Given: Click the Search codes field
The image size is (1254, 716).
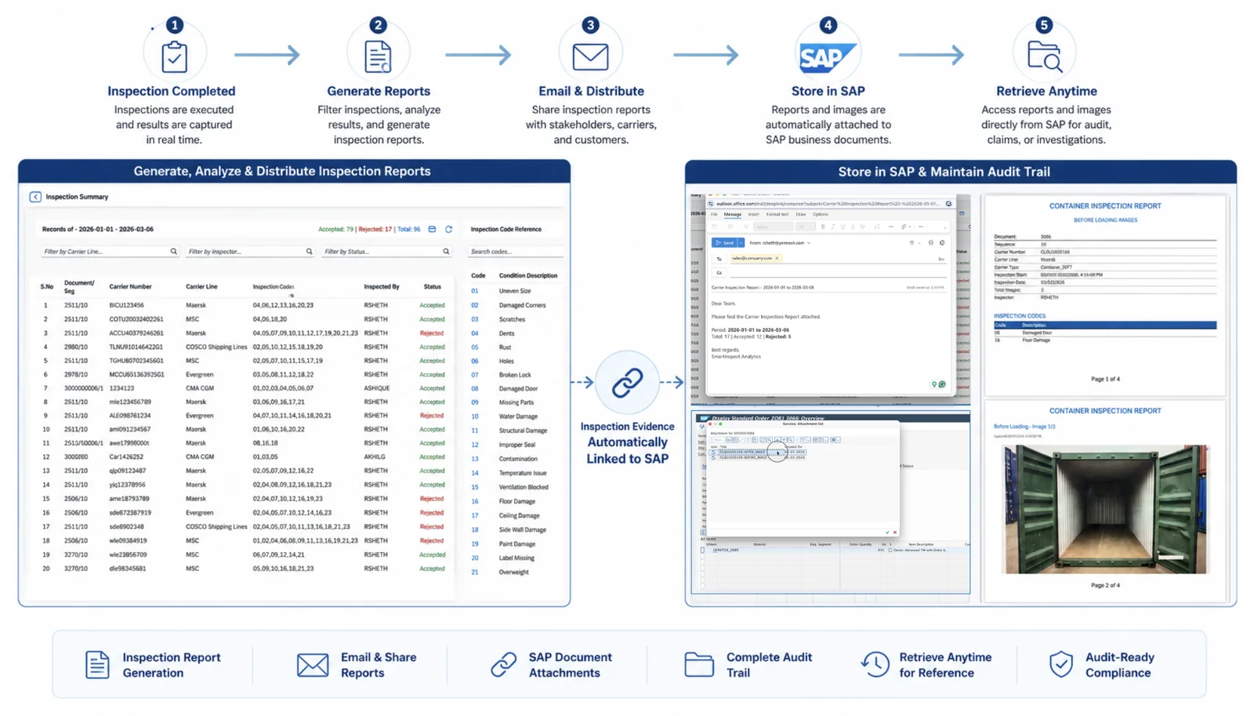Looking at the screenshot, I should 515,252.
